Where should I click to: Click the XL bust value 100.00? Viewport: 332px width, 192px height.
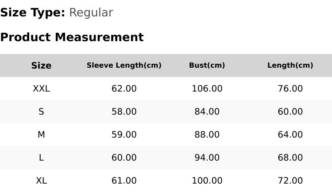coord(207,181)
